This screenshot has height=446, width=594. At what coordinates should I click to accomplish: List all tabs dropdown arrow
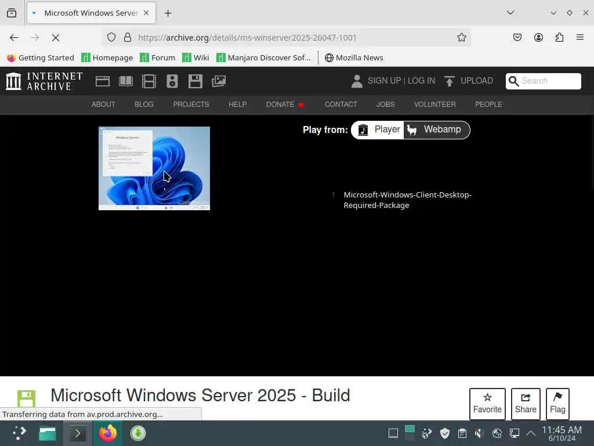coord(510,13)
